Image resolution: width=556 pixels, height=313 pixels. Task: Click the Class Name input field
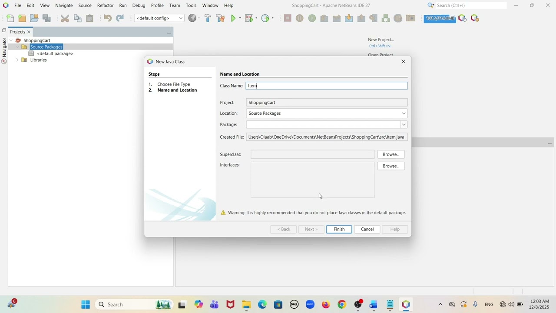click(327, 86)
